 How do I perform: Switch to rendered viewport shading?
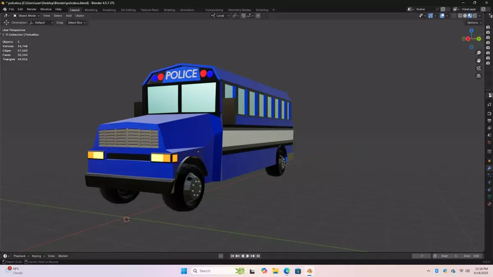475,16
